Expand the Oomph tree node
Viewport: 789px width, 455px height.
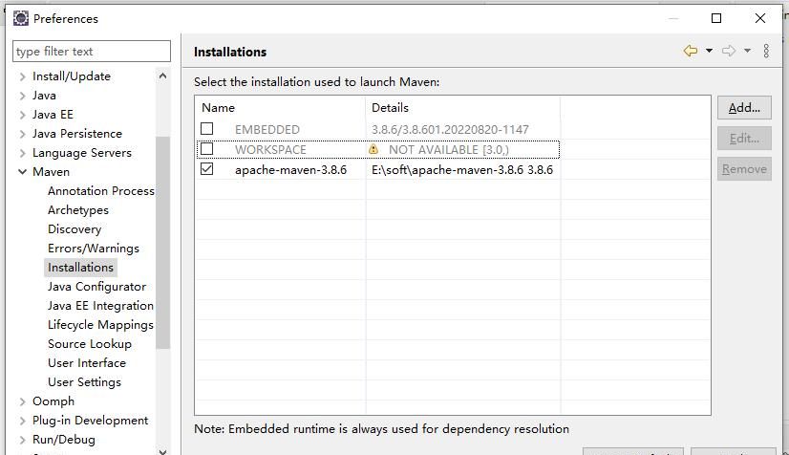point(22,401)
